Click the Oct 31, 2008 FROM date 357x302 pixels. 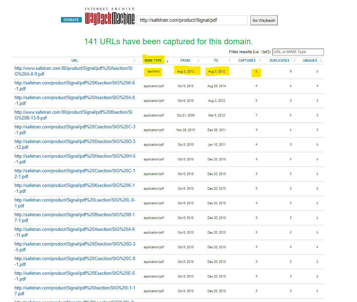pyautogui.click(x=186, y=115)
